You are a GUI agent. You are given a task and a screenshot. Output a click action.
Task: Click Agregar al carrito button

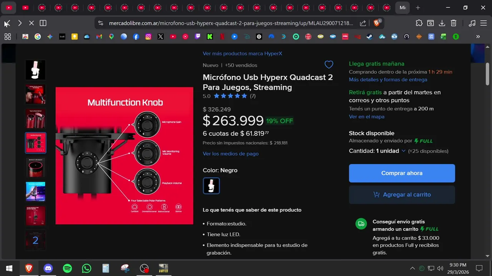[x=402, y=195]
